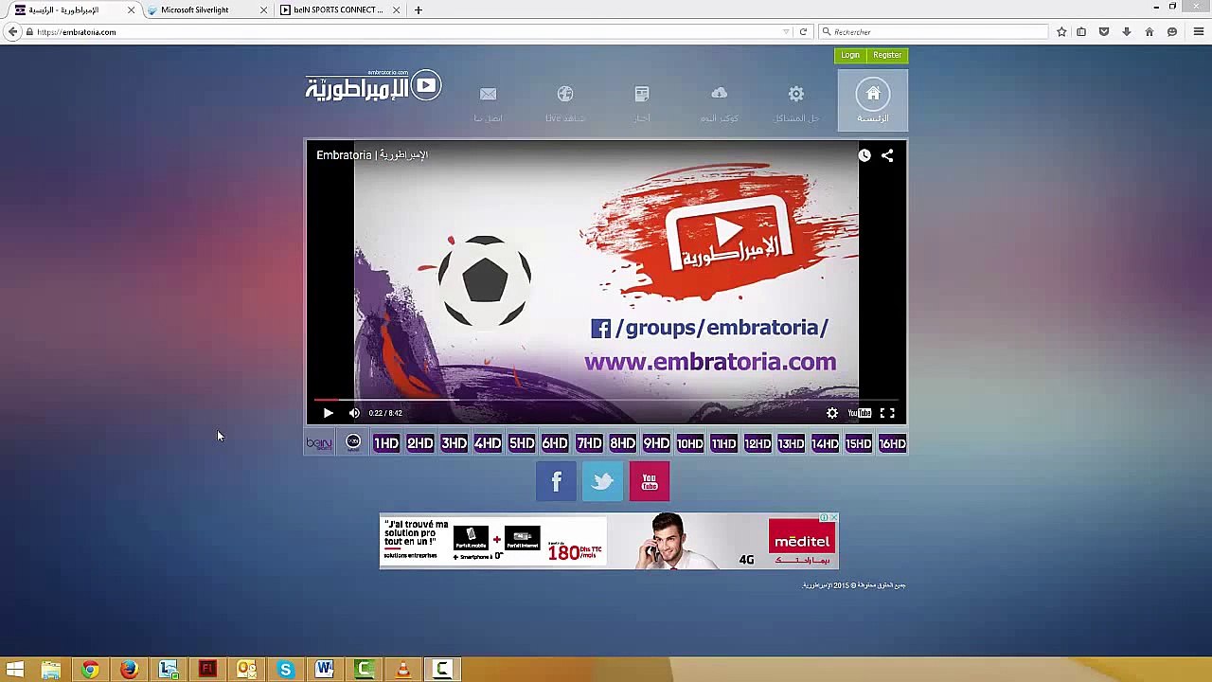Enter fullscreen video mode
The width and height of the screenshot is (1212, 682).
(x=887, y=413)
